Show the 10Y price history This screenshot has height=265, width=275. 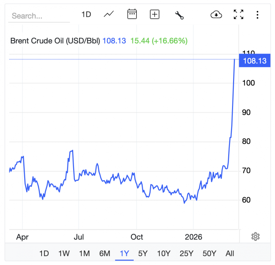(164, 254)
